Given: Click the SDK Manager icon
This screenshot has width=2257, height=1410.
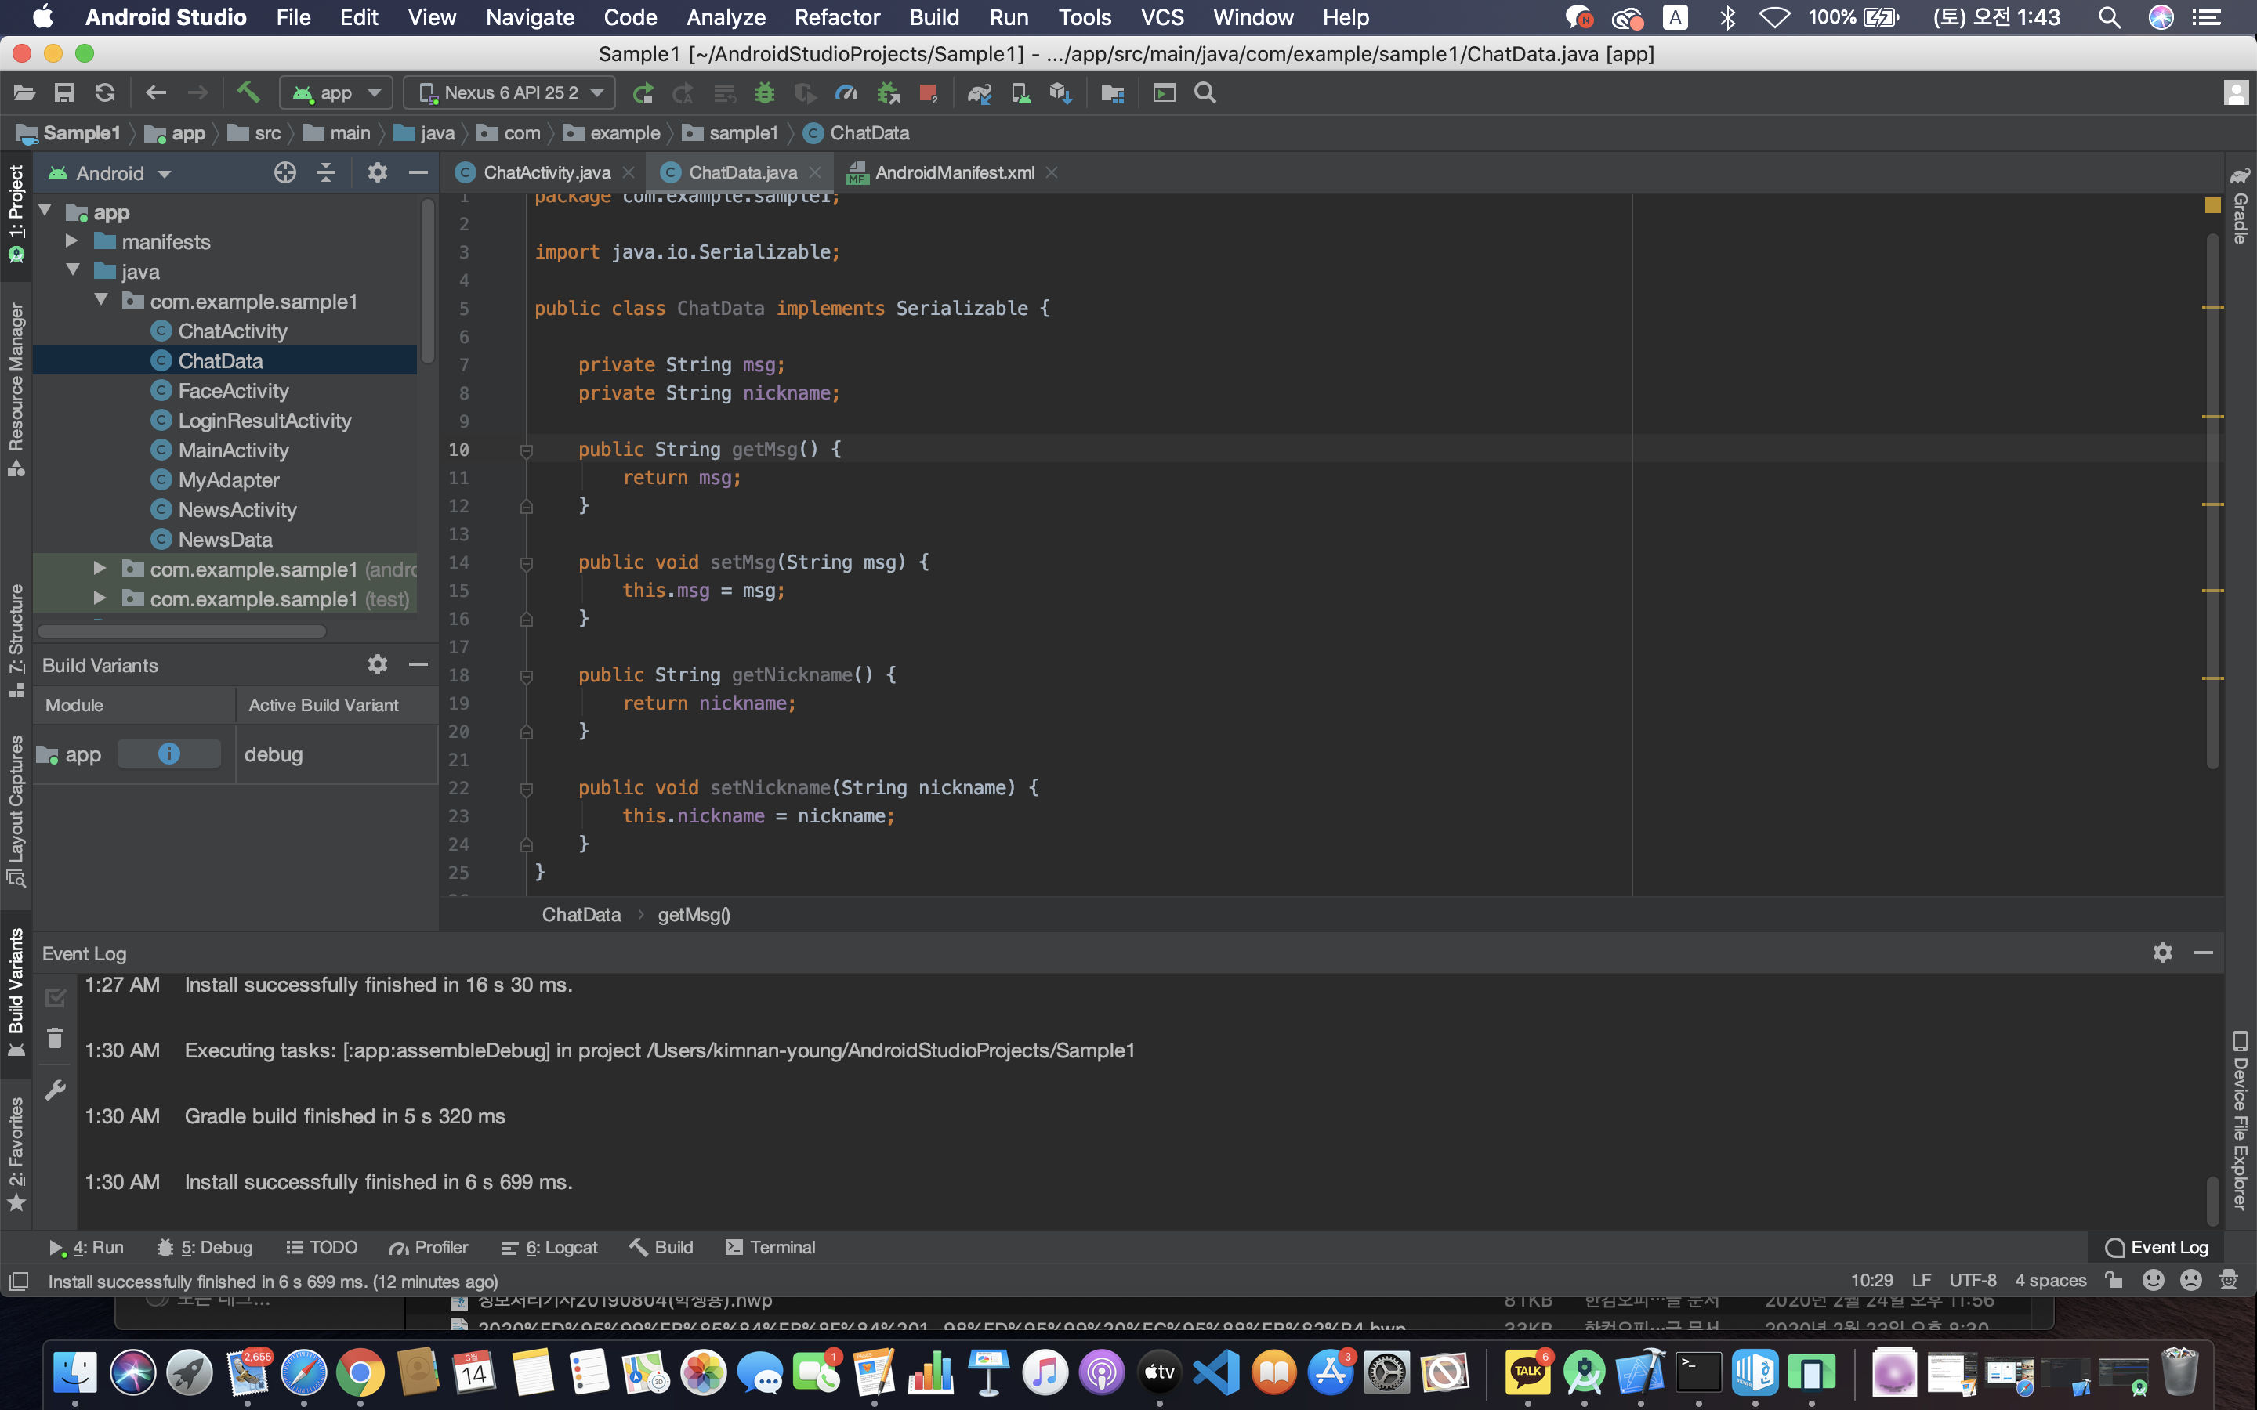Looking at the screenshot, I should (x=1060, y=92).
